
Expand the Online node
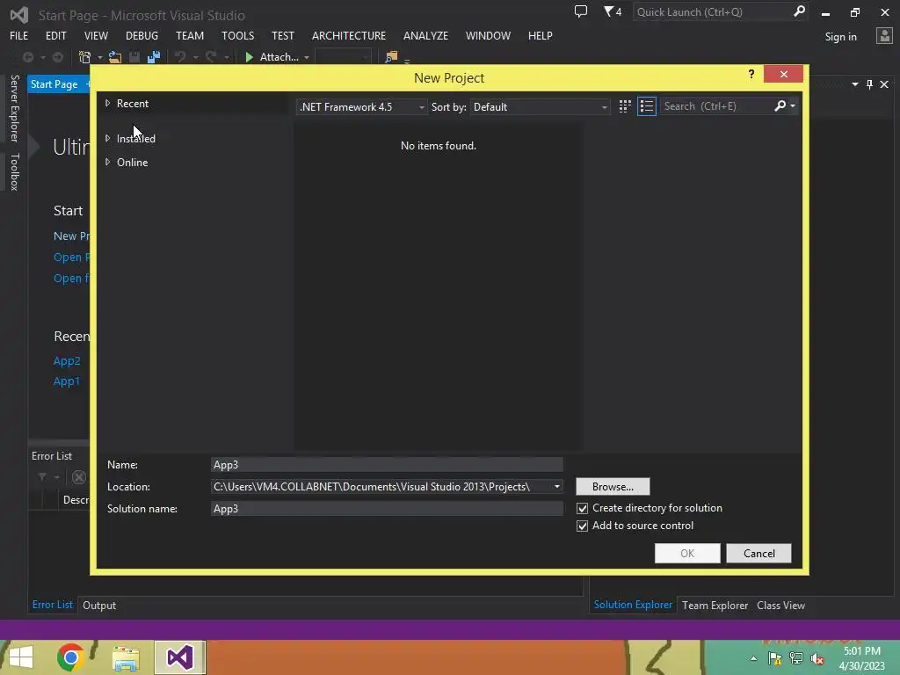107,163
